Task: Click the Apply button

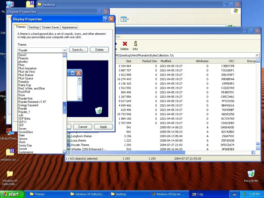Action: pyautogui.click(x=103, y=127)
